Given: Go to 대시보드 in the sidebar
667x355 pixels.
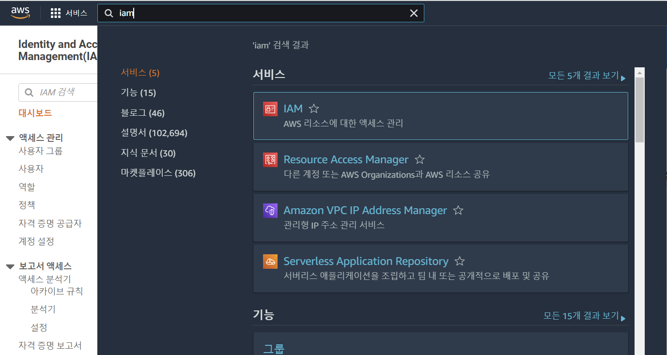Looking at the screenshot, I should click(35, 113).
